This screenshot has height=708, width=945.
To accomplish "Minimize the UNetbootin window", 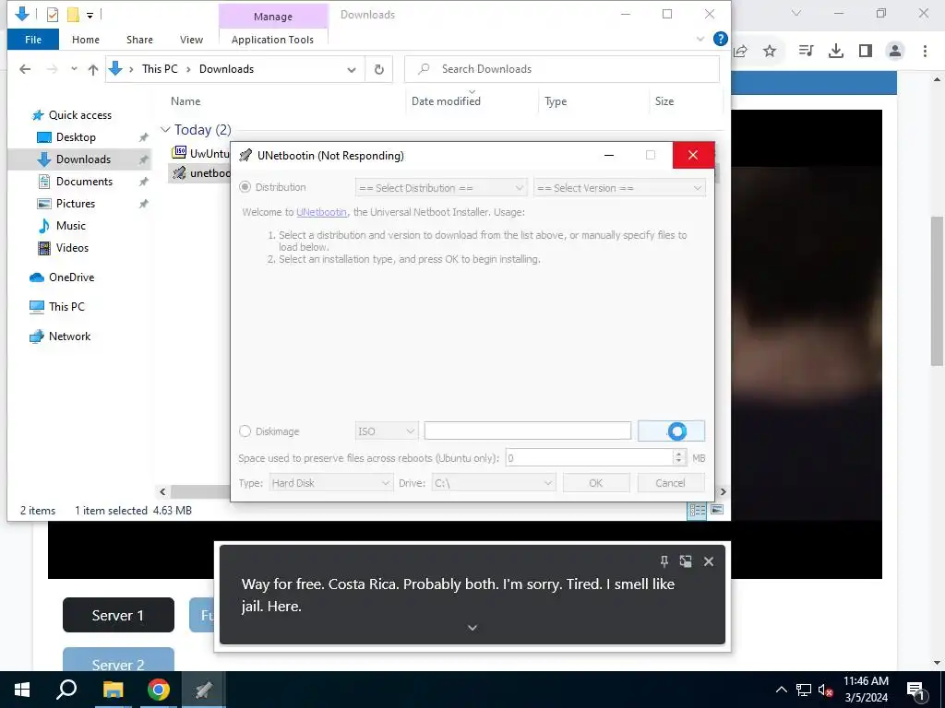I will point(609,155).
